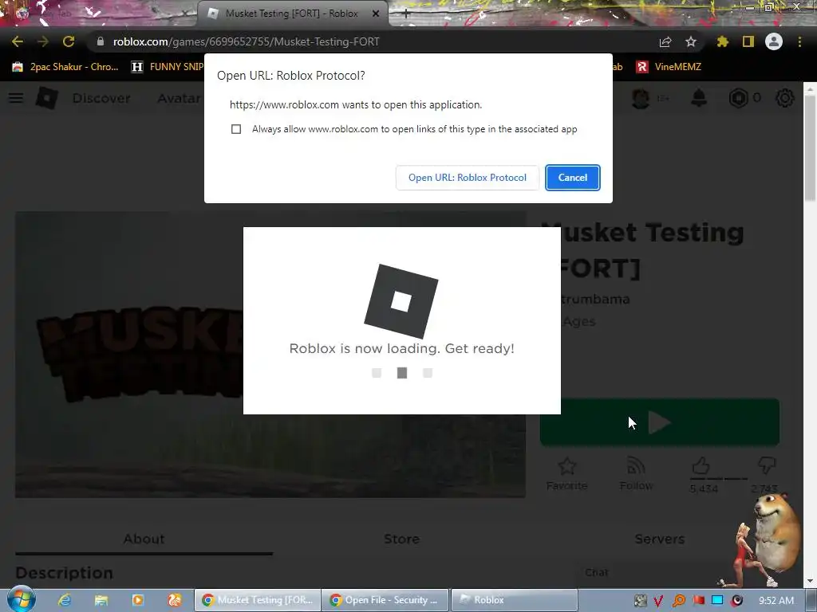Screen dimensions: 817x612
Task: Close the Musket Testing browser tab
Action: click(376, 14)
